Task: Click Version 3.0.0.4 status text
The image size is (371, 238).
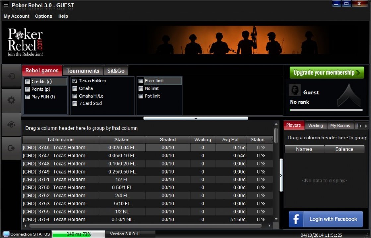Action: pos(124,234)
